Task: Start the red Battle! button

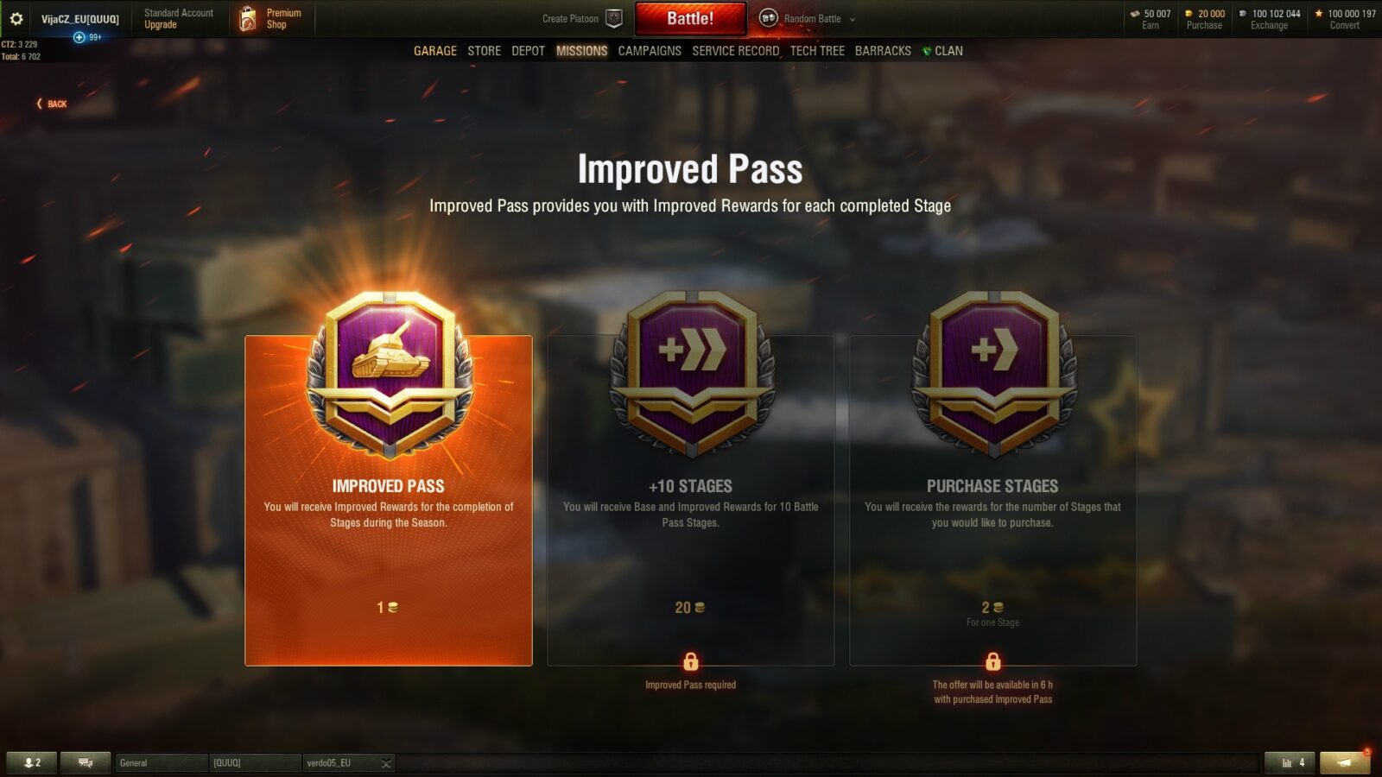Action: point(690,18)
